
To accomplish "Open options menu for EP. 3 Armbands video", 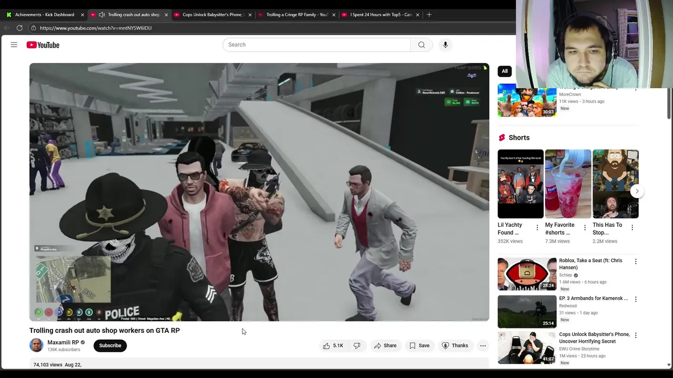I will (x=635, y=299).
